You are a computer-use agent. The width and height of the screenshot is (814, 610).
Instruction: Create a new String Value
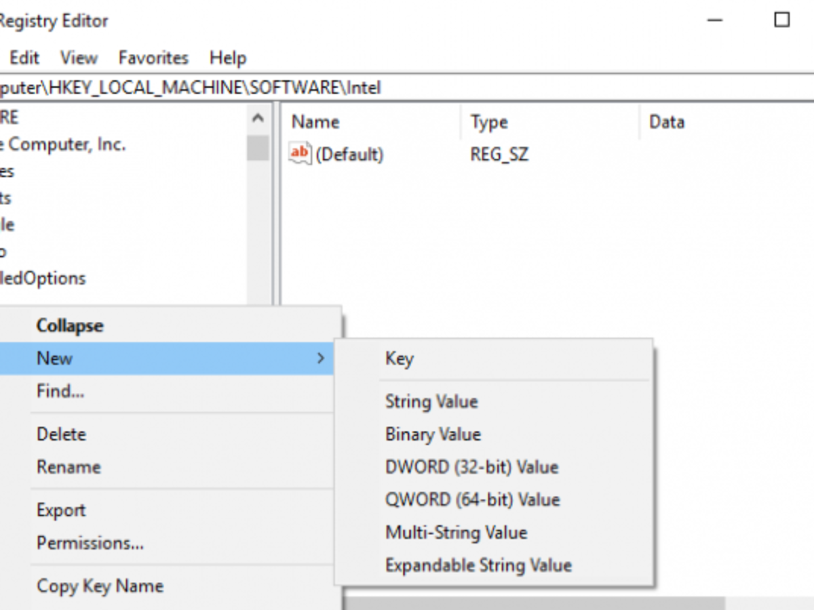coord(431,402)
